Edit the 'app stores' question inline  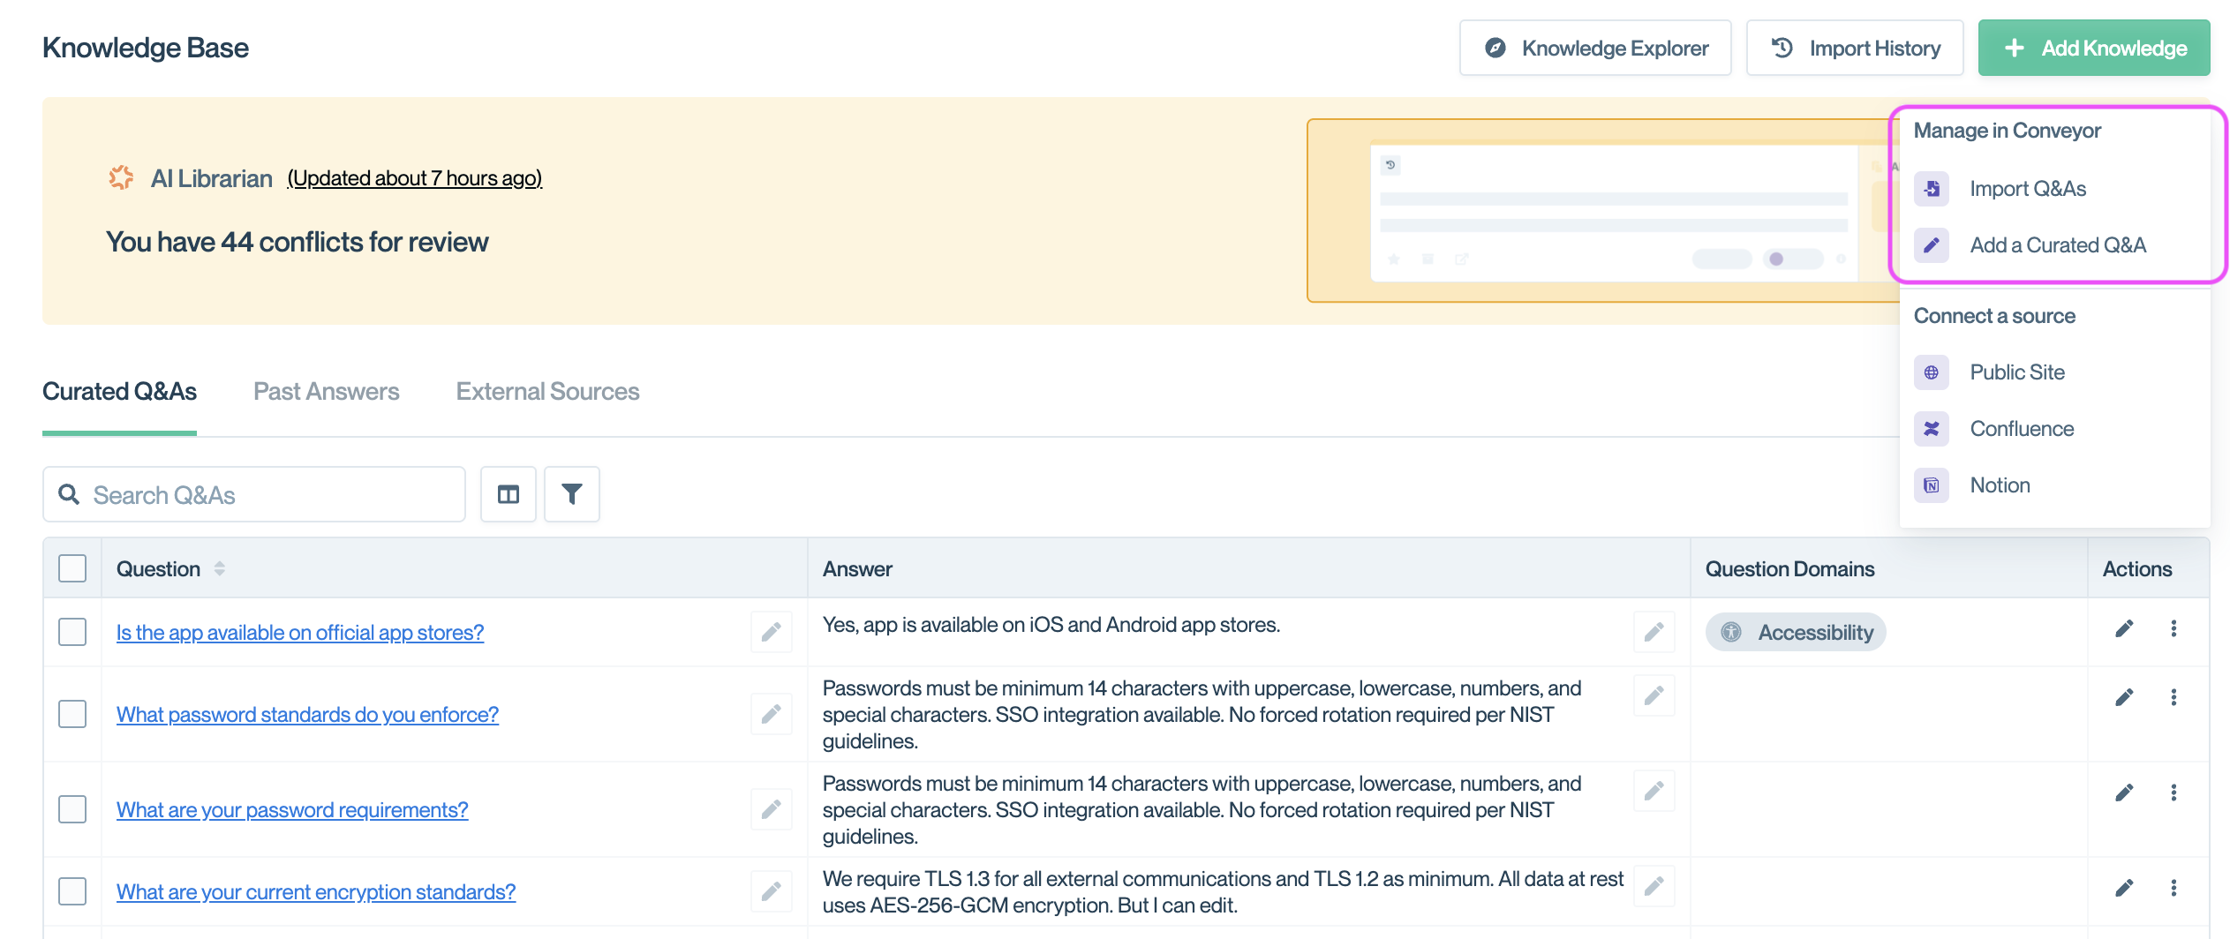pyautogui.click(x=772, y=632)
